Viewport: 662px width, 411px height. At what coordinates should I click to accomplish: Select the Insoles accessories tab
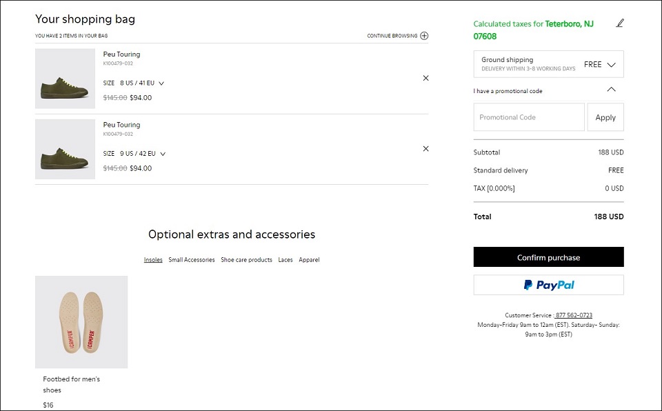coord(153,260)
